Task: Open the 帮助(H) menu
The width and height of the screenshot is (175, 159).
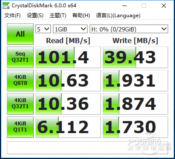Action: 81,16
